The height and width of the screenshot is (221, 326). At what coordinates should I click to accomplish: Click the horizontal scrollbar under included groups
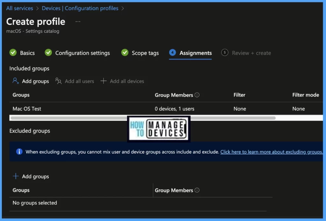click(143, 118)
